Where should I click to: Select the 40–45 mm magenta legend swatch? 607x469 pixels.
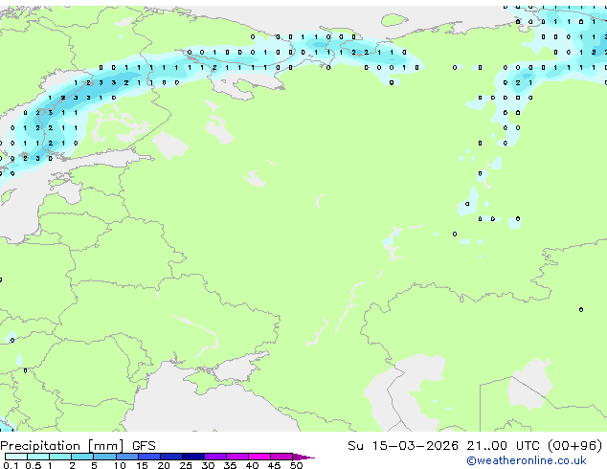pyautogui.click(x=259, y=457)
